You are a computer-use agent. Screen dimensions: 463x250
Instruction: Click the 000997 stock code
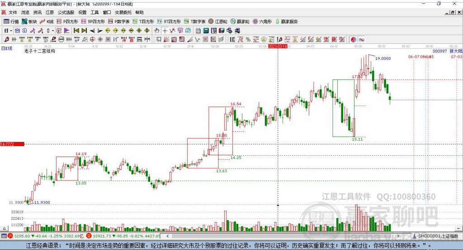[x=439, y=51]
